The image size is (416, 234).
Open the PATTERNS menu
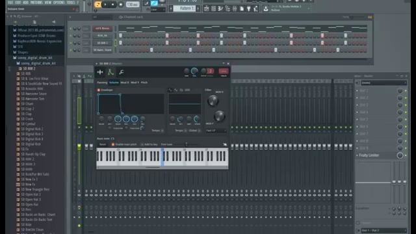(36, 3)
